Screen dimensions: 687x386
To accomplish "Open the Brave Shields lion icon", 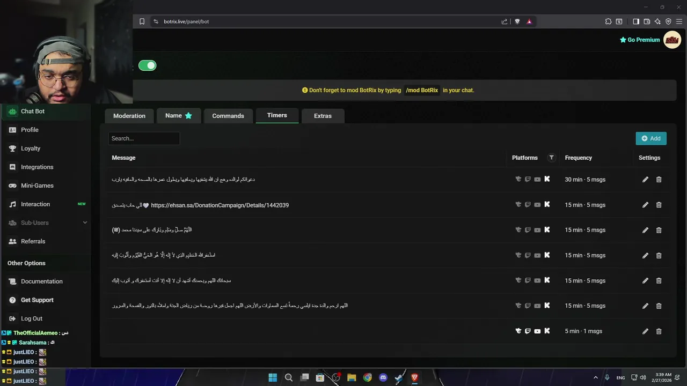I will pyautogui.click(x=517, y=21).
